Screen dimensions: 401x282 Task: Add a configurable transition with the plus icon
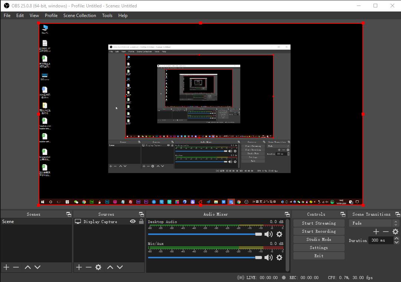pos(376,232)
